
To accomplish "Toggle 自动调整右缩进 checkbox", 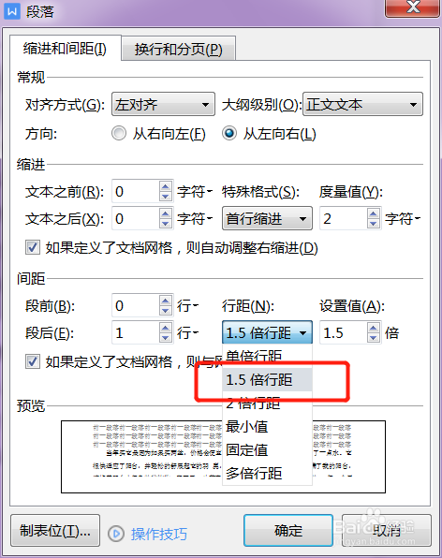I will tap(33, 247).
